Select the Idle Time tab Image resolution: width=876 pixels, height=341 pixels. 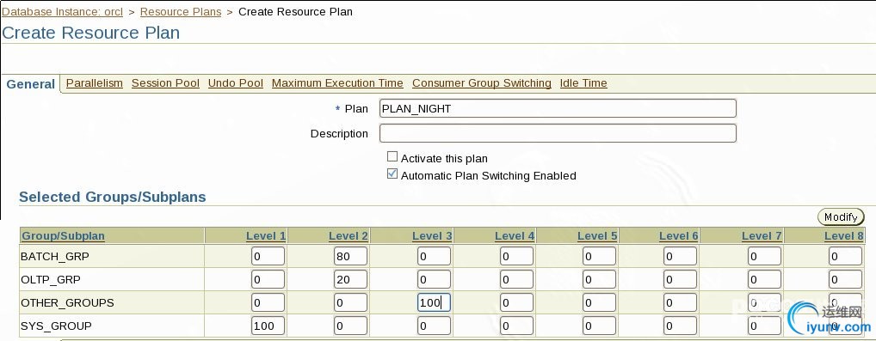pyautogui.click(x=583, y=83)
